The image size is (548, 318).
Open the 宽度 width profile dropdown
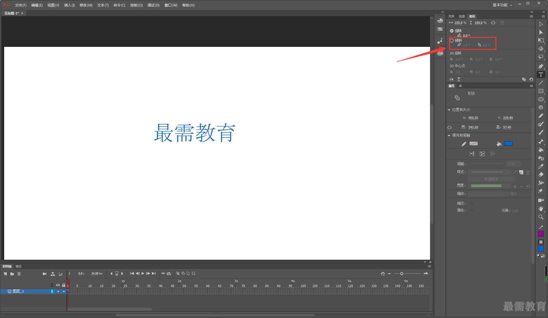tap(490, 186)
